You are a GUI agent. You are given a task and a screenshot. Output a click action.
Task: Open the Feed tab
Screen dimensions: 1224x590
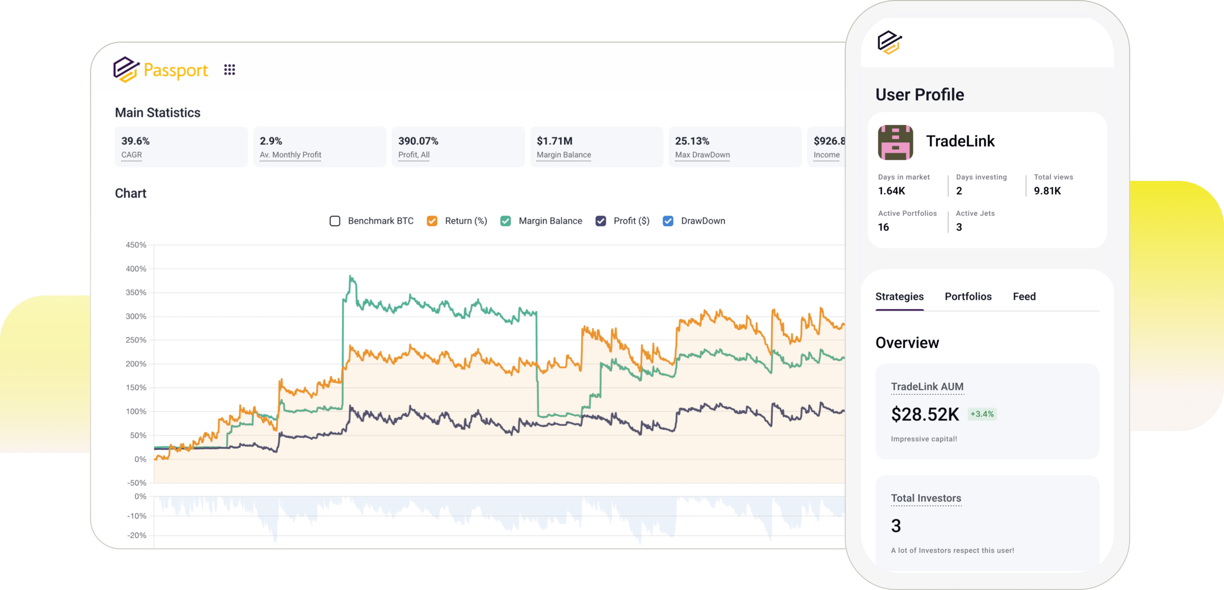[1024, 297]
